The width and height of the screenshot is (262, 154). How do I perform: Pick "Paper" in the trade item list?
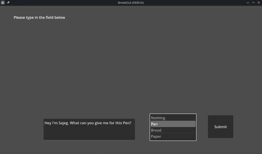[173, 137]
